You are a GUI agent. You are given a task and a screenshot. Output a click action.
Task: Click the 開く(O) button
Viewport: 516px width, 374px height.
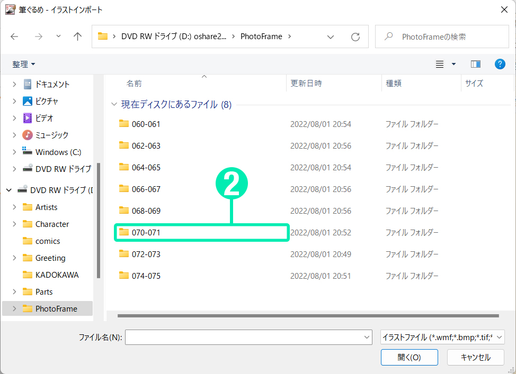(x=409, y=357)
